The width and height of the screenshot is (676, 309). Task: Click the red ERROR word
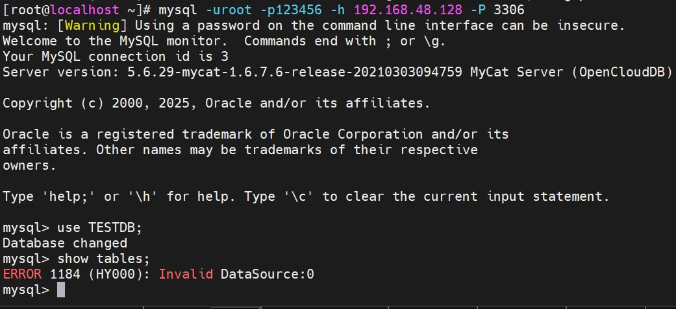click(22, 274)
